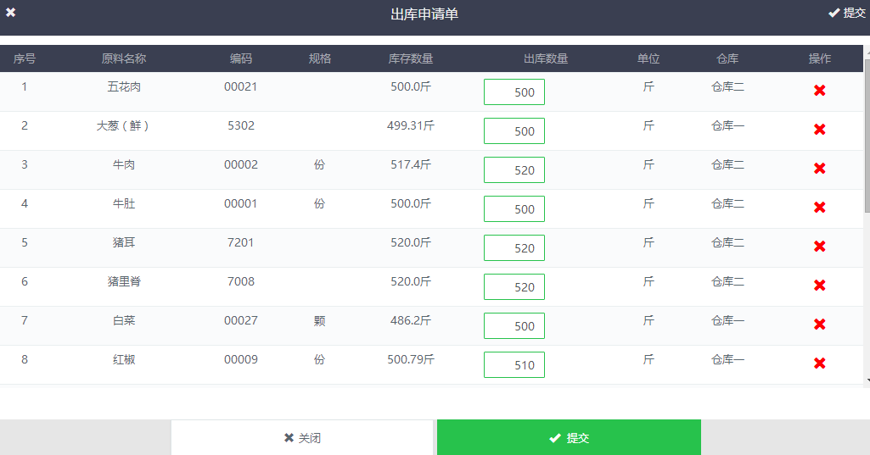The width and height of the screenshot is (870, 455).
Task: Click 提交 in the top-right header
Action: coord(847,13)
